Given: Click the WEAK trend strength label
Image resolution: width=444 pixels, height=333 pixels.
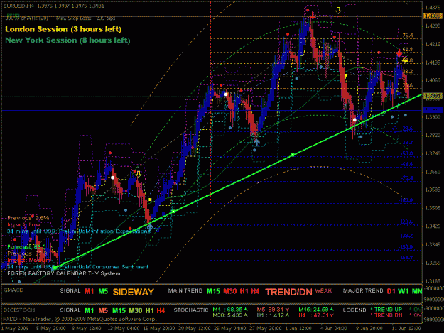Looking at the screenshot, I should [x=323, y=290].
